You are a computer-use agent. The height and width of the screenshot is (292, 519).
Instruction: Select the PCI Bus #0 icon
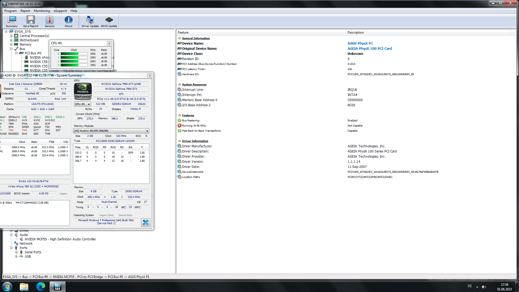pos(21,53)
